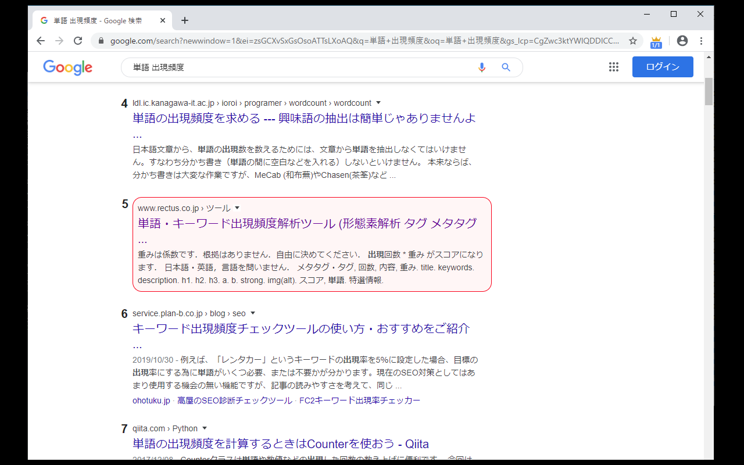
Task: Click the service.plan-b.co.jp › blog › seo breadcrumb
Action: pos(189,313)
